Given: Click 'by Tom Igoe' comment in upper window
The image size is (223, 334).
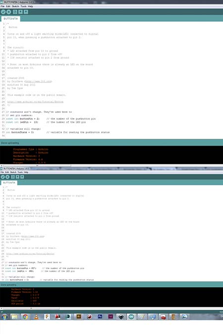Looking at the screenshot, I should [15, 88].
